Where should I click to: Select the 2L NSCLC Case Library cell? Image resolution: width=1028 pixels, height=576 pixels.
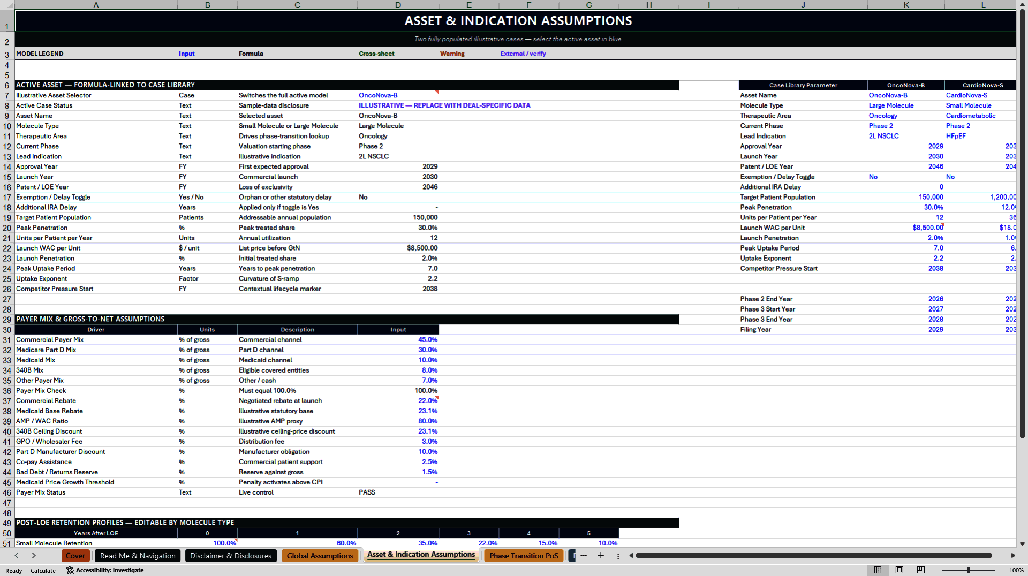pyautogui.click(x=906, y=136)
